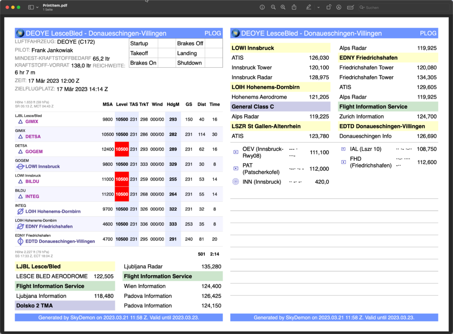Show the Markup toolbar
Screen dimensions: 453x334
[339, 7]
